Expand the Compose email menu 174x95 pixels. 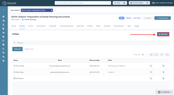coord(164,92)
